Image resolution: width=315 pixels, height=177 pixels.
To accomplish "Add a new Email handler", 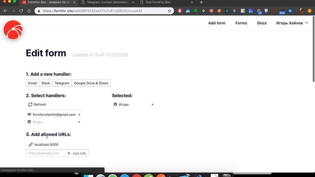I will (32, 83).
